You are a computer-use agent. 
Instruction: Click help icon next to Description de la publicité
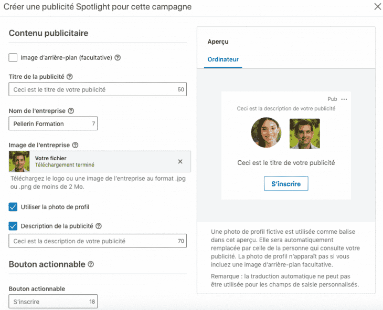click(99, 226)
